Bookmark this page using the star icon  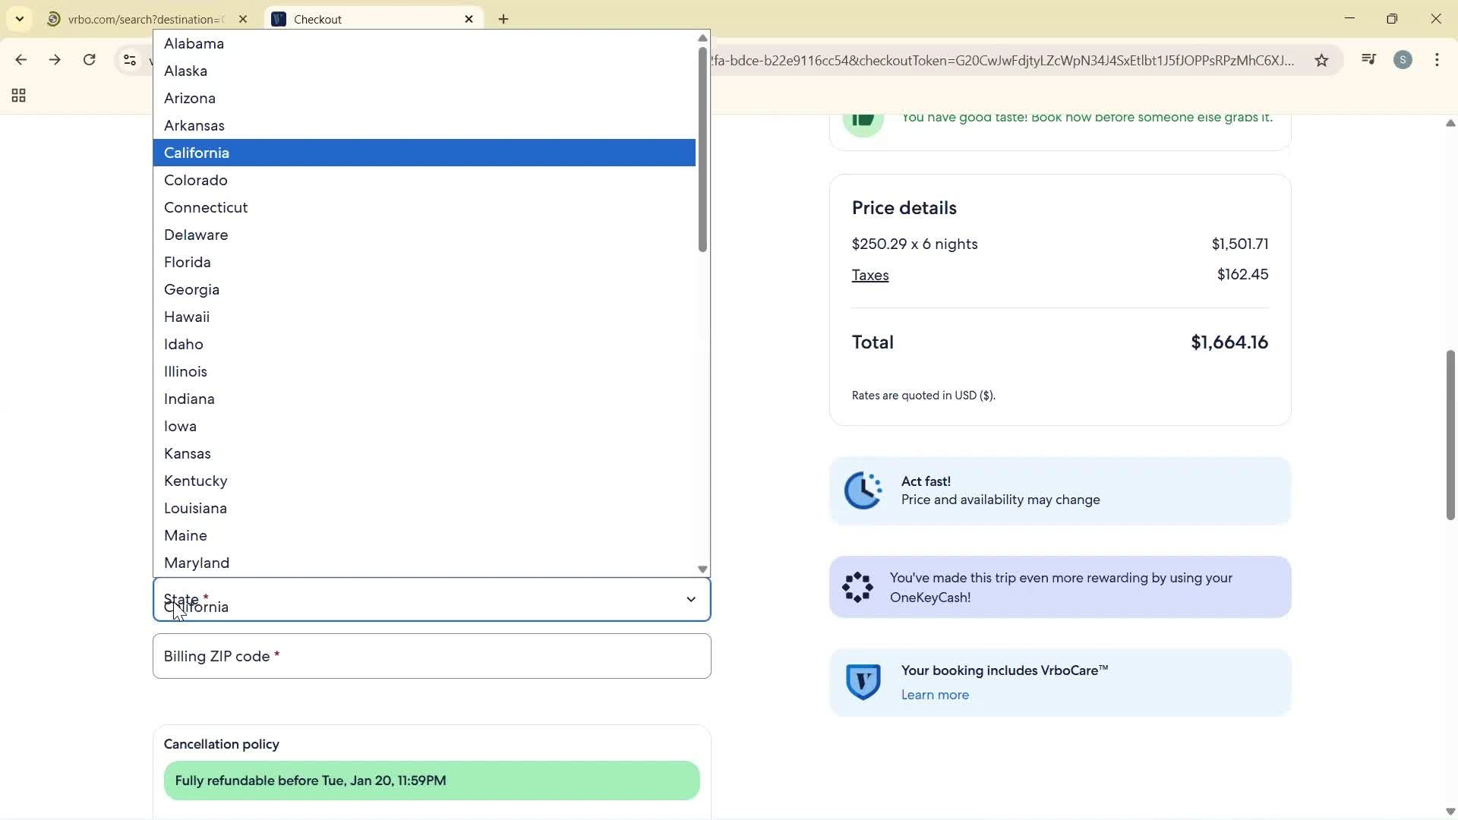click(x=1322, y=60)
